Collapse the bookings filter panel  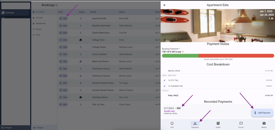click(x=38, y=128)
